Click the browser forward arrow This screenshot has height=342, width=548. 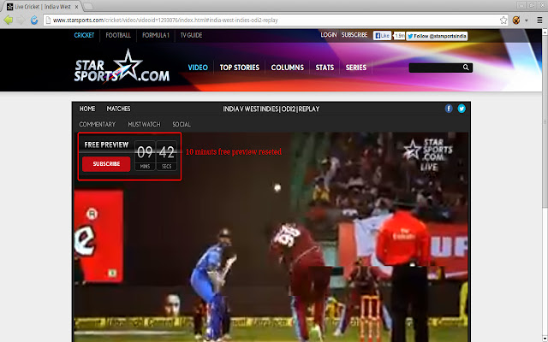point(21,21)
